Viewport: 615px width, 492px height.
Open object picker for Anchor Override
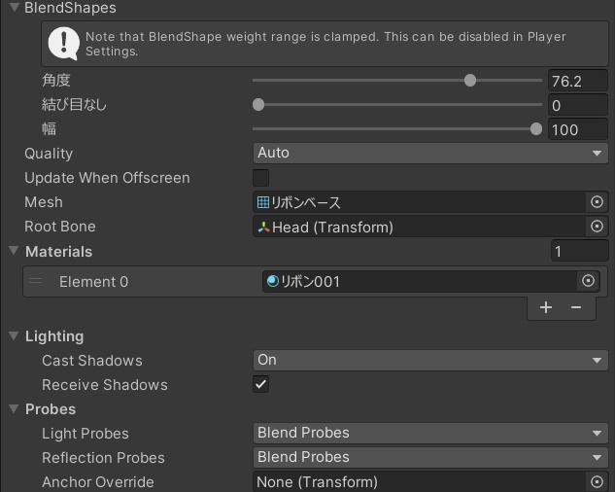(x=597, y=482)
